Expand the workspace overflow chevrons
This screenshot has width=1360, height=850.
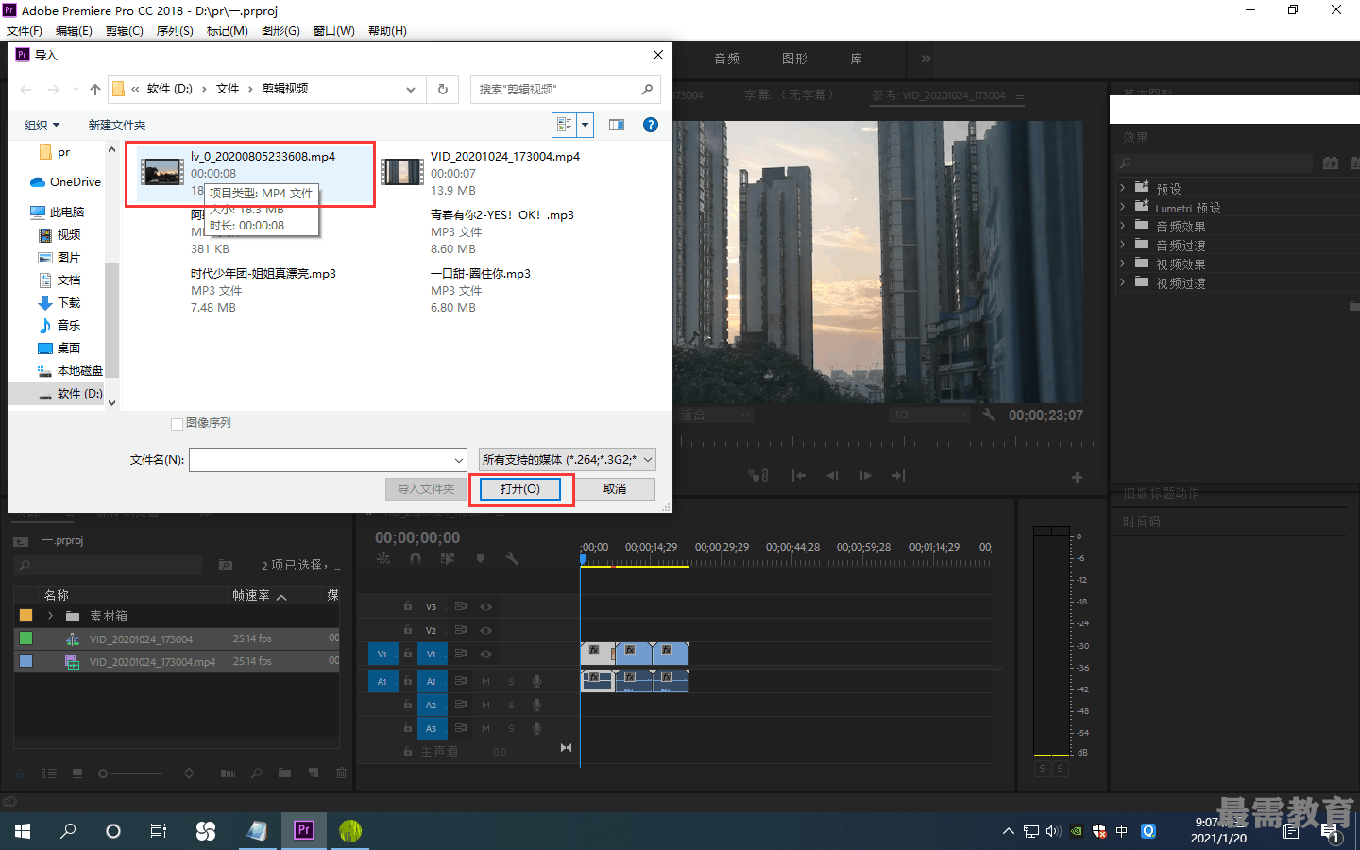pos(926,59)
